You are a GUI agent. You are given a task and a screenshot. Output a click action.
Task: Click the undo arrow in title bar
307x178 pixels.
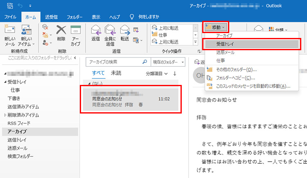20,6
